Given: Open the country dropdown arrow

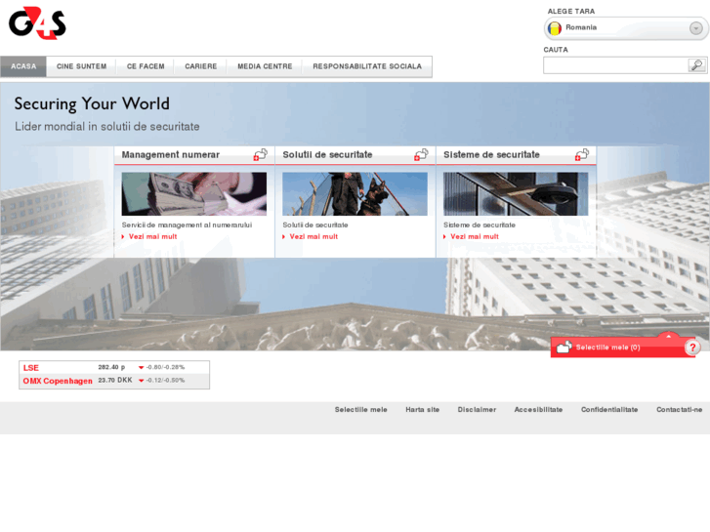Looking at the screenshot, I should [695, 28].
